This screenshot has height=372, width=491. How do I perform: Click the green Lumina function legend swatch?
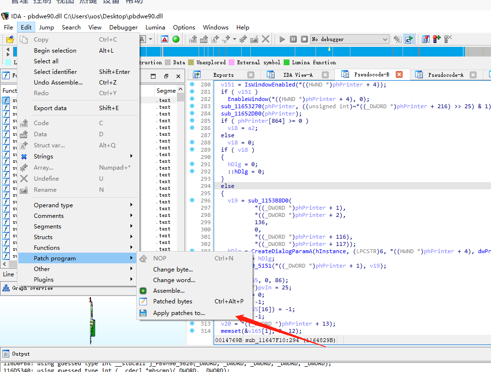click(287, 62)
